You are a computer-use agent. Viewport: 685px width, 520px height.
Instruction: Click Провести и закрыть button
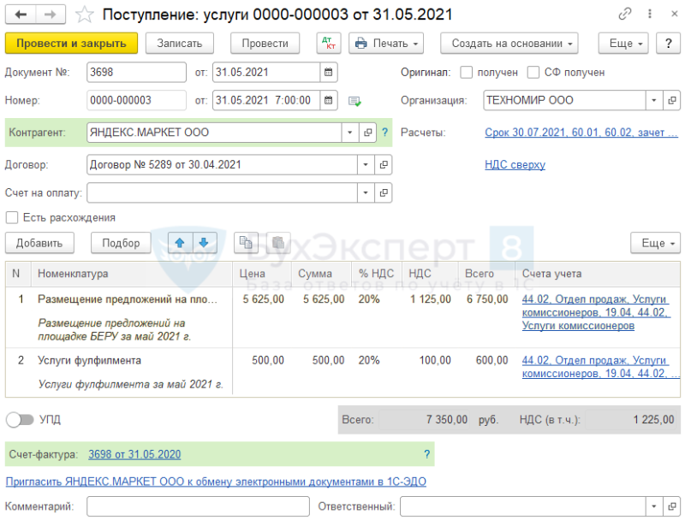[71, 43]
